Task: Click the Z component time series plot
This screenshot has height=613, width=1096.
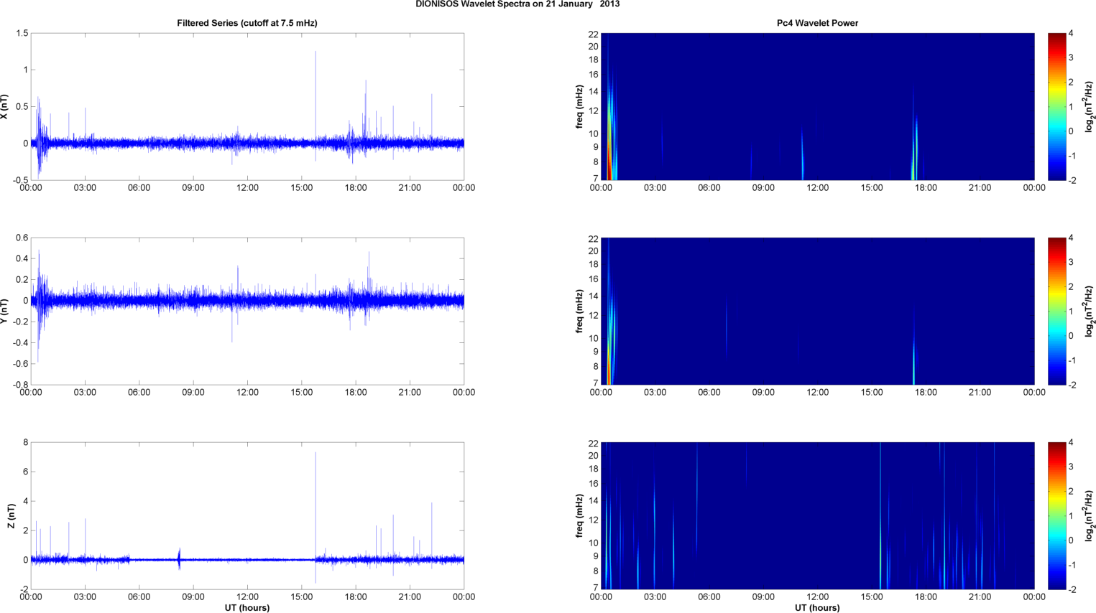Action: tap(247, 515)
